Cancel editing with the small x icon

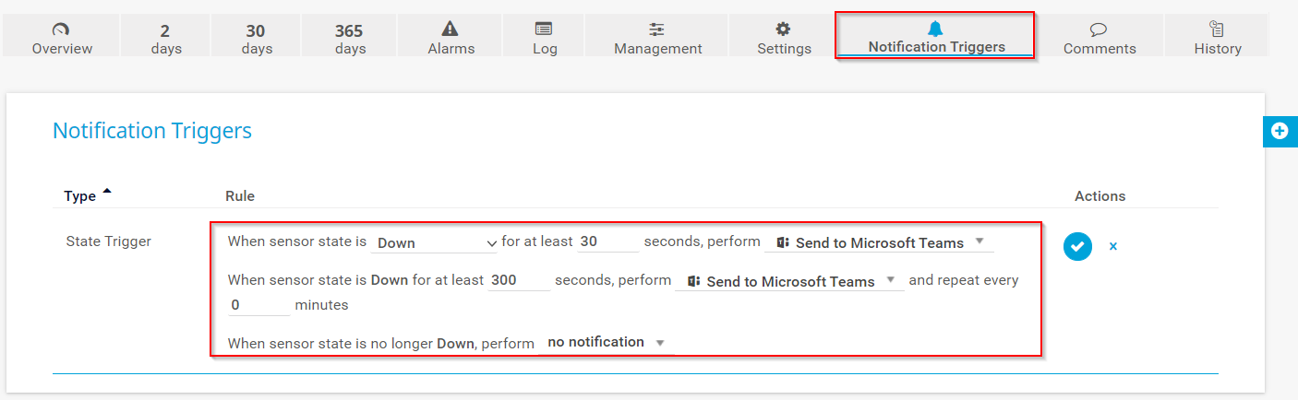coord(1112,247)
